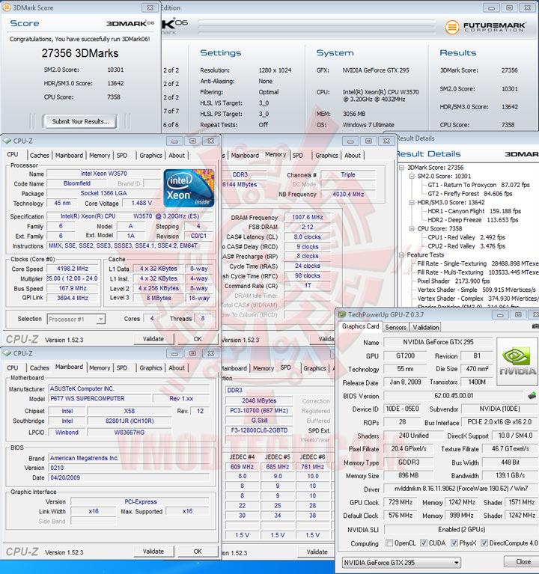Click the Intel Xeon inside logo
Image resolution: width=539 pixels, height=574 pixels.
(189, 188)
